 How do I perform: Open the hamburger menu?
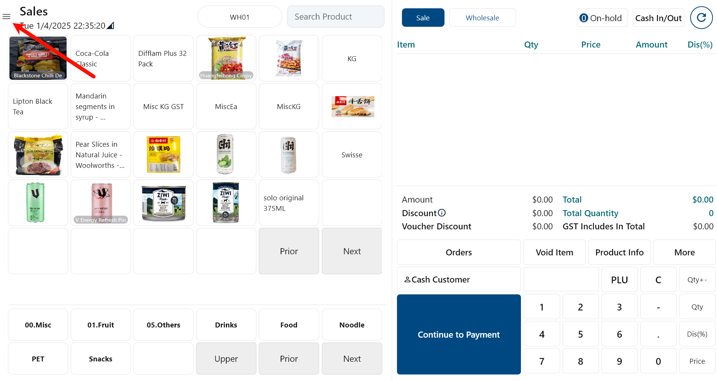point(6,17)
